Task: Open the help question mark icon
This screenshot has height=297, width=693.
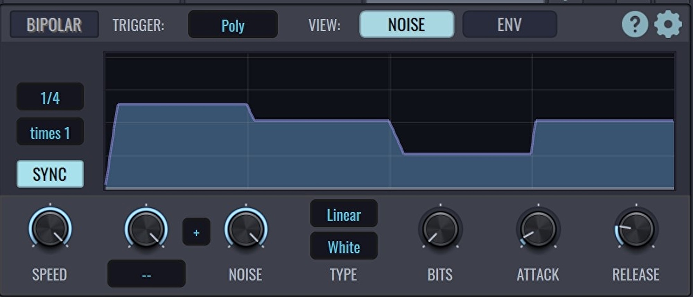Action: point(635,24)
